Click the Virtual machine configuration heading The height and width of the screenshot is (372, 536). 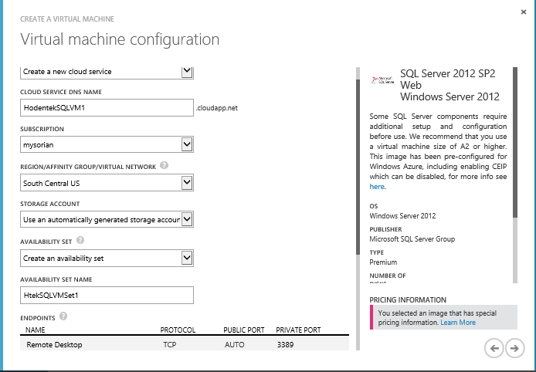tap(120, 39)
